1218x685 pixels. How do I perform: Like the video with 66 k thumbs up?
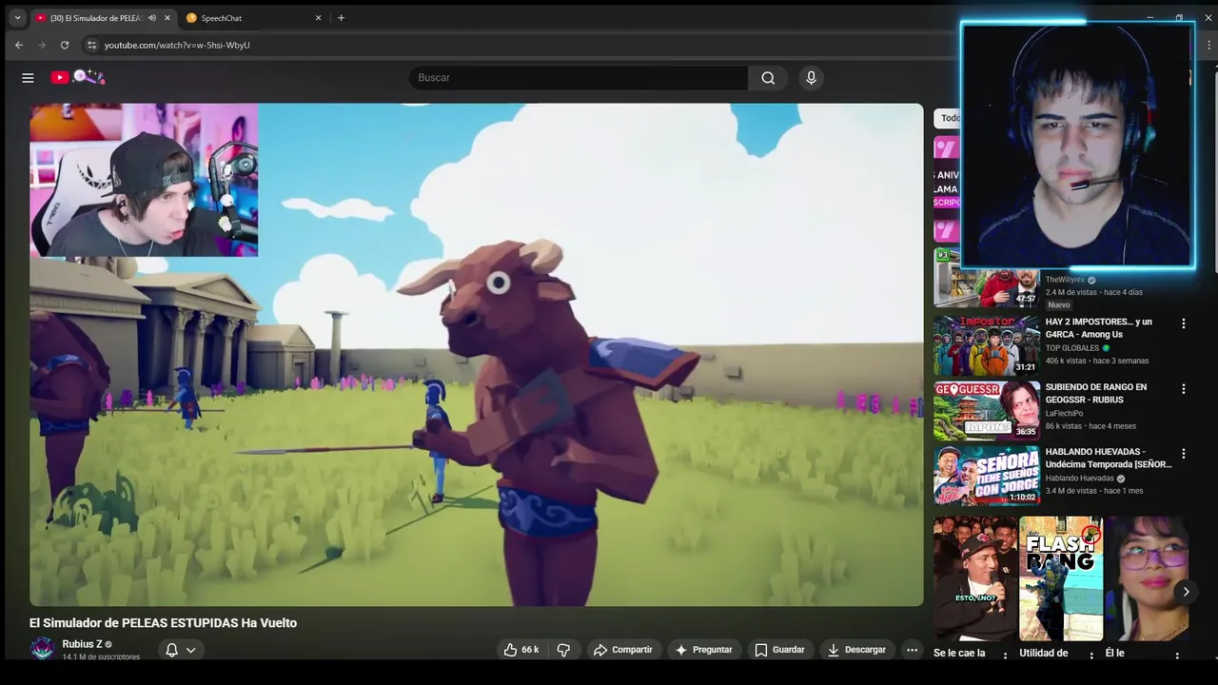(521, 650)
